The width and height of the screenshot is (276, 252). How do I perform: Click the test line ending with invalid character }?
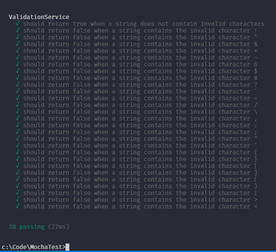pyautogui.click(x=137, y=159)
